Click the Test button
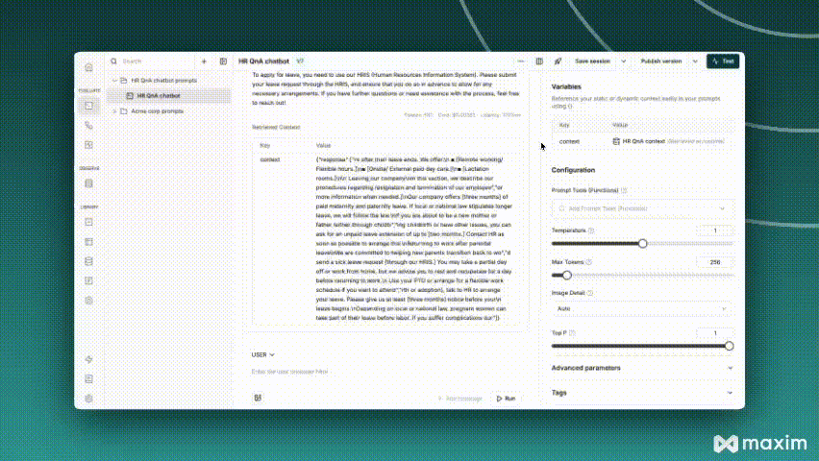Viewport: 819px width, 461px height. pyautogui.click(x=723, y=61)
